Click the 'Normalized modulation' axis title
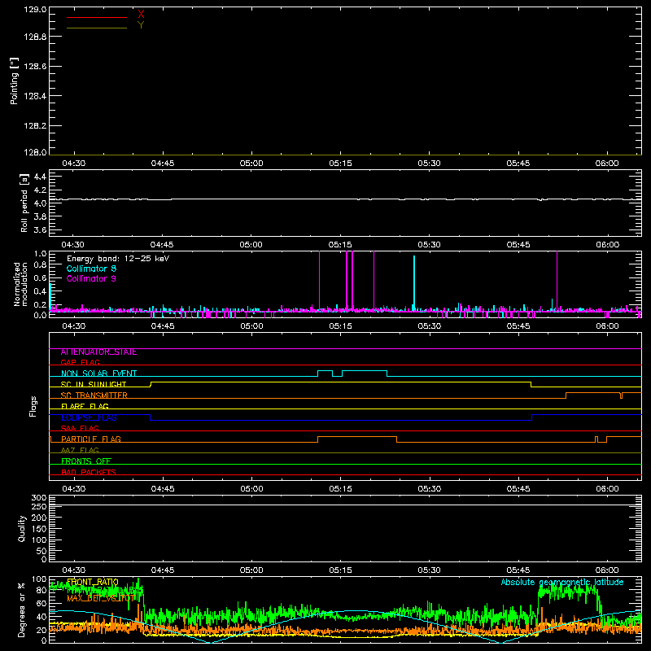Image resolution: width=651 pixels, height=651 pixels. [x=20, y=284]
